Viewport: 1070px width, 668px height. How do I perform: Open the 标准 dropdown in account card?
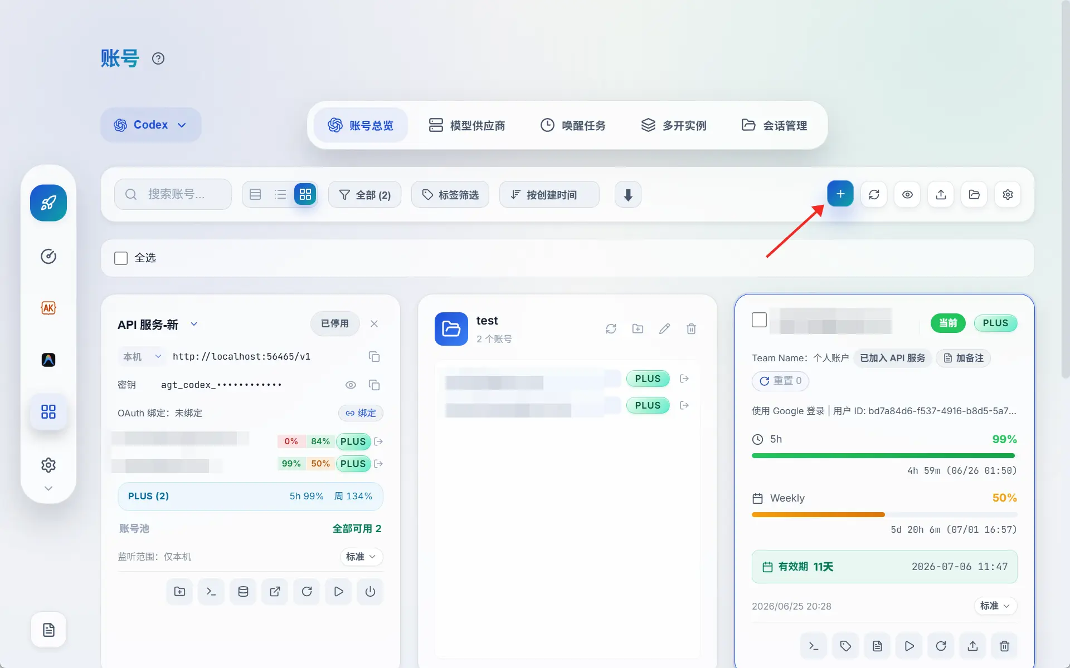pyautogui.click(x=995, y=606)
